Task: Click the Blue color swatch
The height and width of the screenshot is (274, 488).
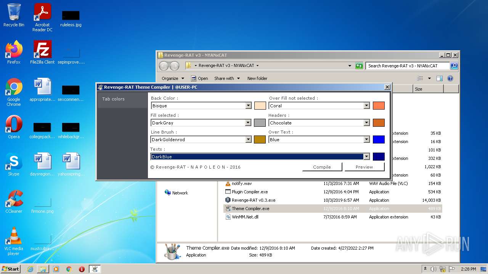Action: tap(379, 140)
